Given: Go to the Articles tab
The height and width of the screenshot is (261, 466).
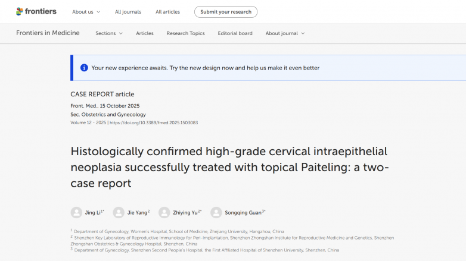Looking at the screenshot, I should tap(144, 33).
